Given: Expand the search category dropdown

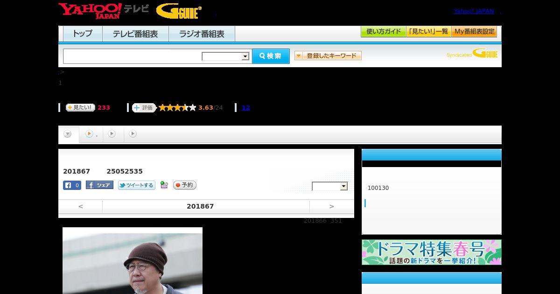Looking at the screenshot, I should (x=226, y=56).
